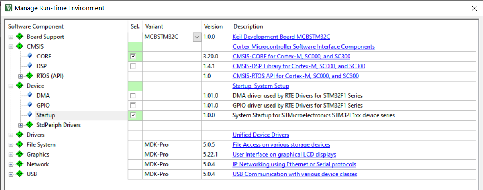Click version 5.22.1 in Graphics row

[x=211, y=155]
